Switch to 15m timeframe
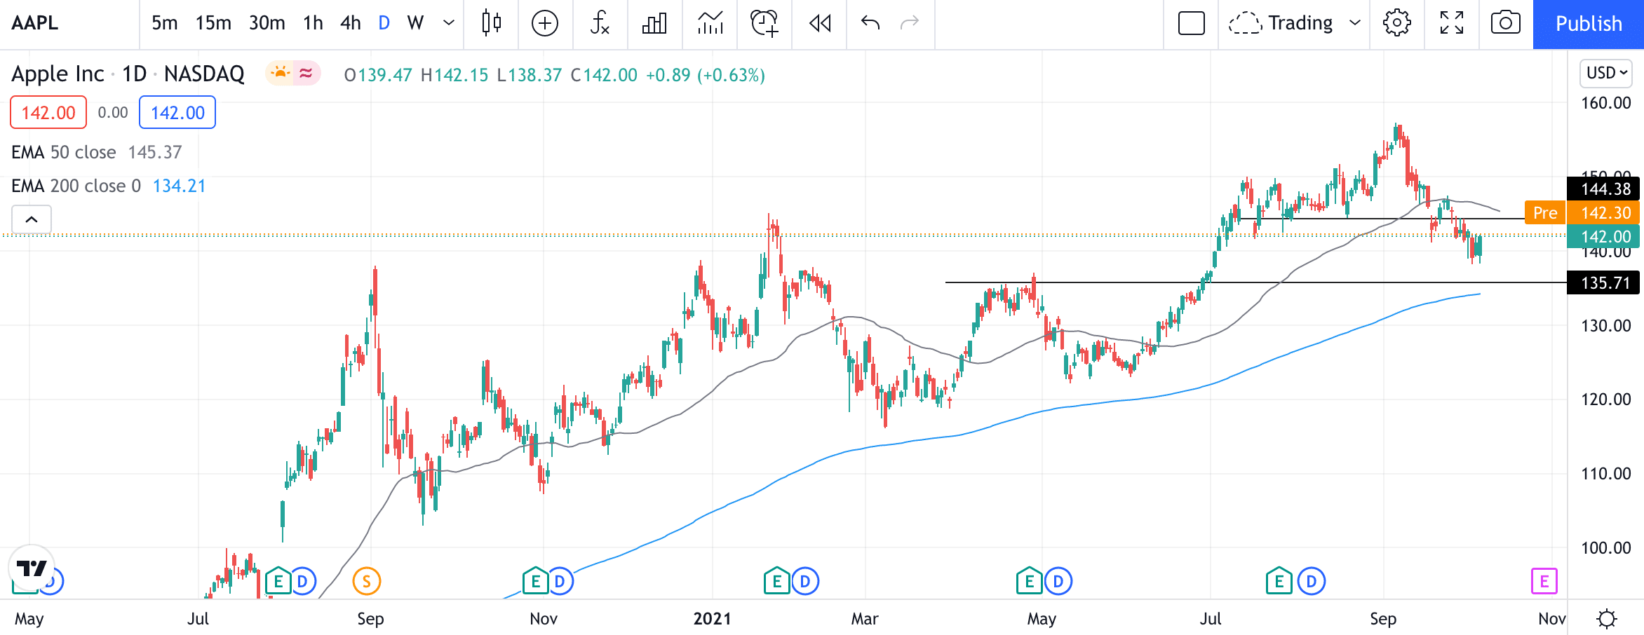The image size is (1644, 635). point(213,23)
